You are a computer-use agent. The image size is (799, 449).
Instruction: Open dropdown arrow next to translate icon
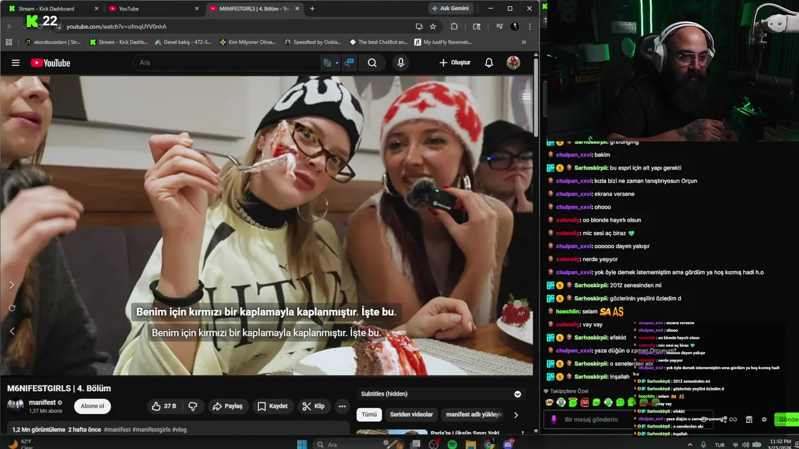click(336, 62)
